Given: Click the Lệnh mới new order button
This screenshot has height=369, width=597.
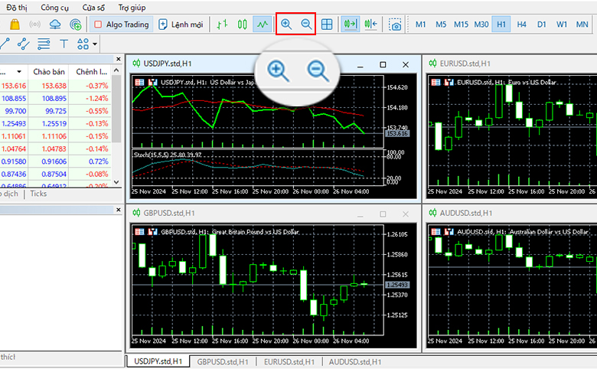Looking at the screenshot, I should click(x=181, y=24).
